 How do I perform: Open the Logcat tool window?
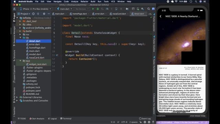coord(52,118)
